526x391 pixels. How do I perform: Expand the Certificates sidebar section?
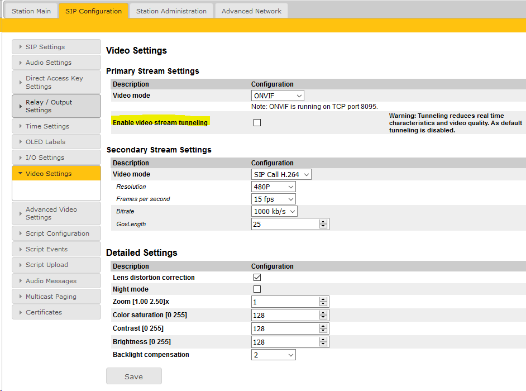(x=56, y=312)
